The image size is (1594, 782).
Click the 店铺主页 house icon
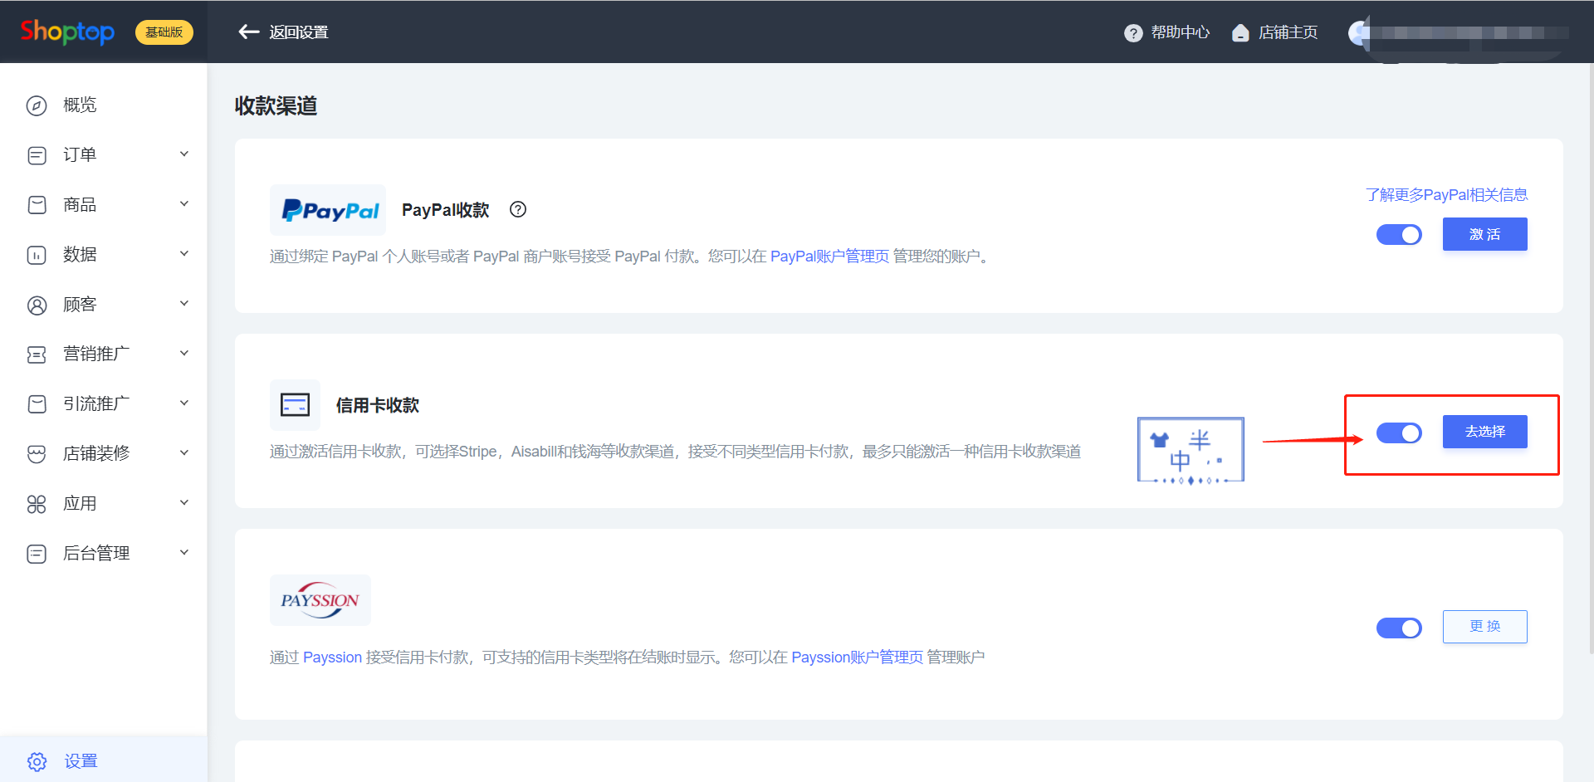(1240, 32)
